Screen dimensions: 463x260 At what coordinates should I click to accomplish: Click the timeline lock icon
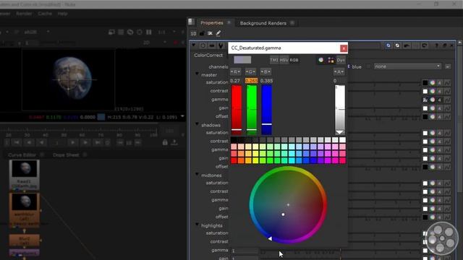[x=165, y=143]
